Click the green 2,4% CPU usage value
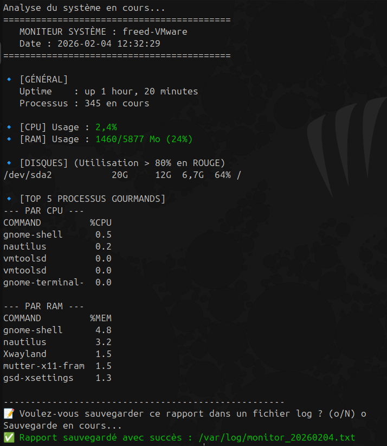Screen dimensions: 387x446 [106, 128]
